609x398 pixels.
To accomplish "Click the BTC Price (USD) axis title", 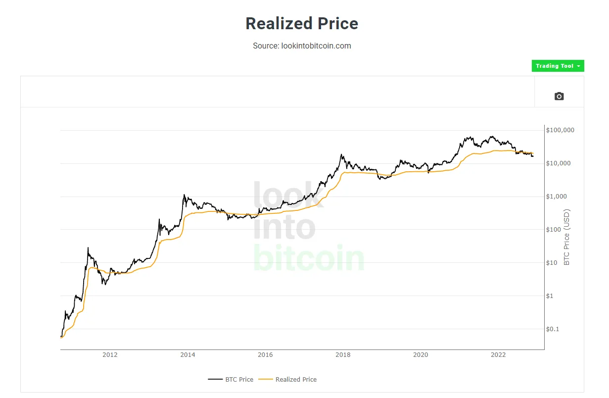I will 567,239.
